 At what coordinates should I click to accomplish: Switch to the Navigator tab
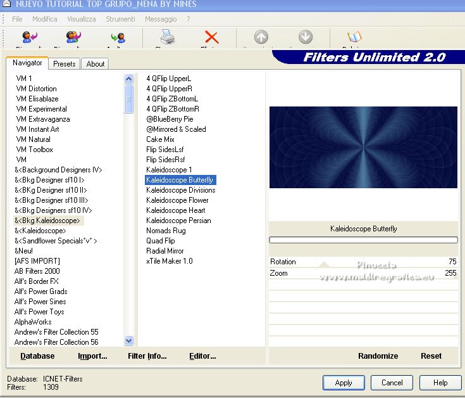[x=27, y=63]
